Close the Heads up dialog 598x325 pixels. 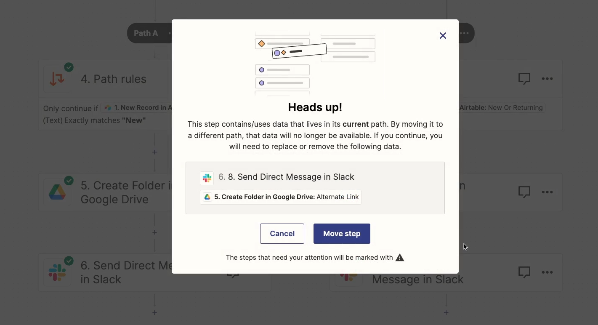pos(443,36)
